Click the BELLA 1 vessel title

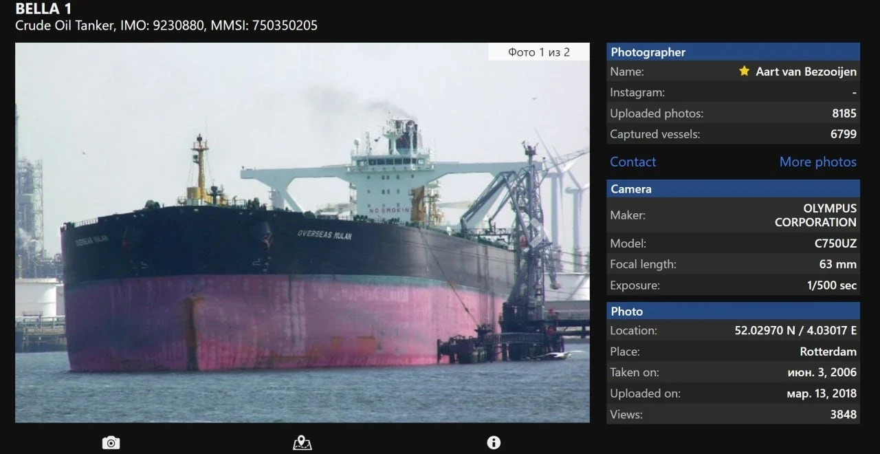click(x=43, y=9)
